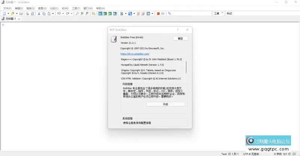Open the New file type dropdown arrow
300x156 pixels.
(x=8, y=13)
